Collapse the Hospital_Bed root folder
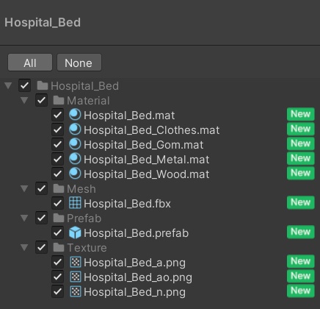Image resolution: width=320 pixels, height=309 pixels. click(8, 85)
